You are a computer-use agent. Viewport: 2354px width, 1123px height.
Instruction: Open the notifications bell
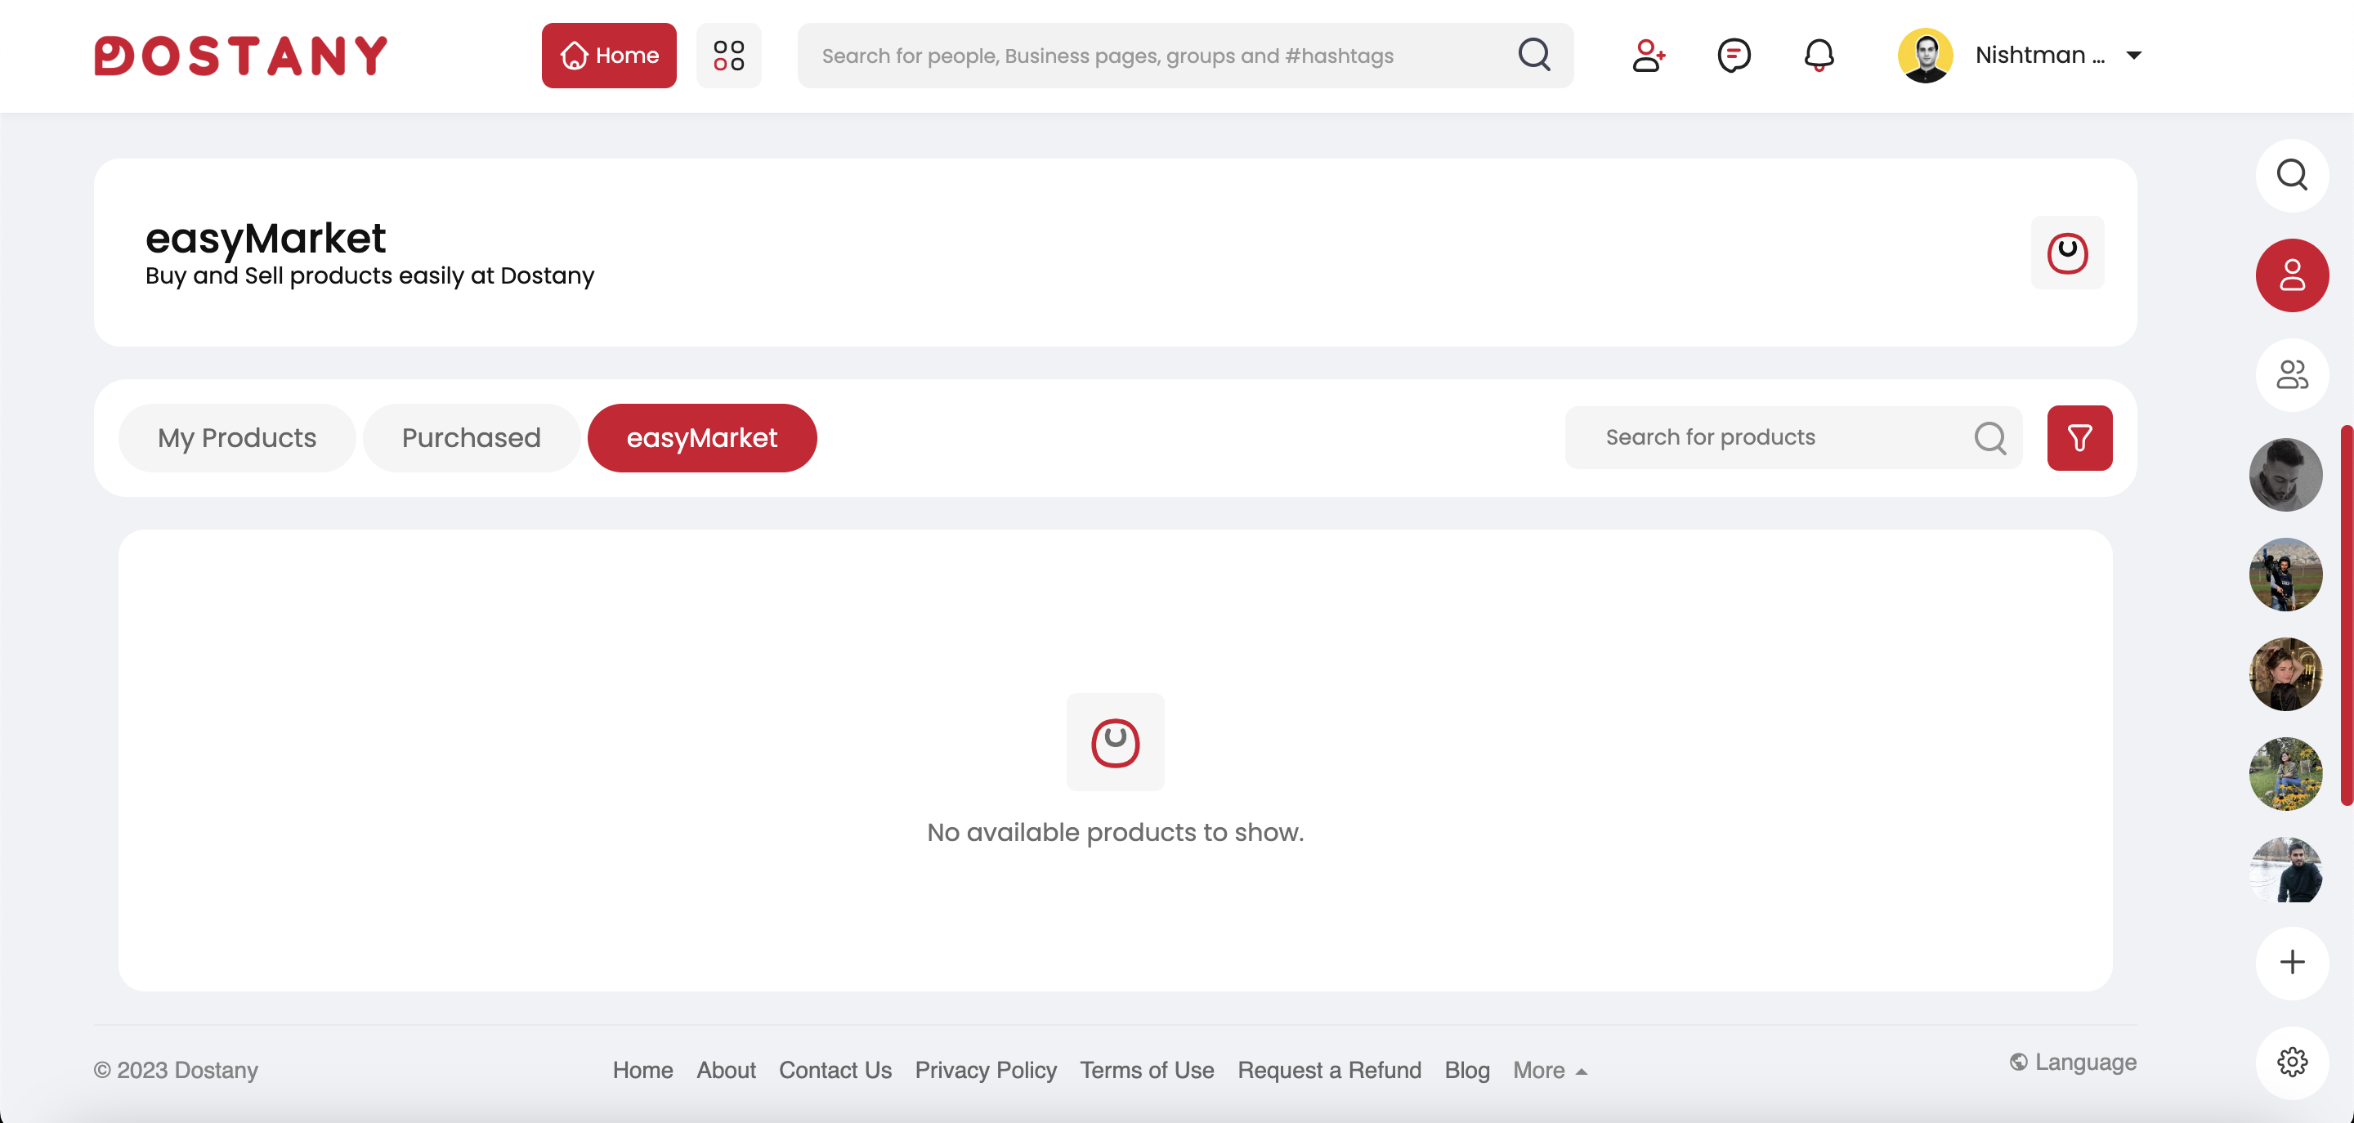(1819, 55)
